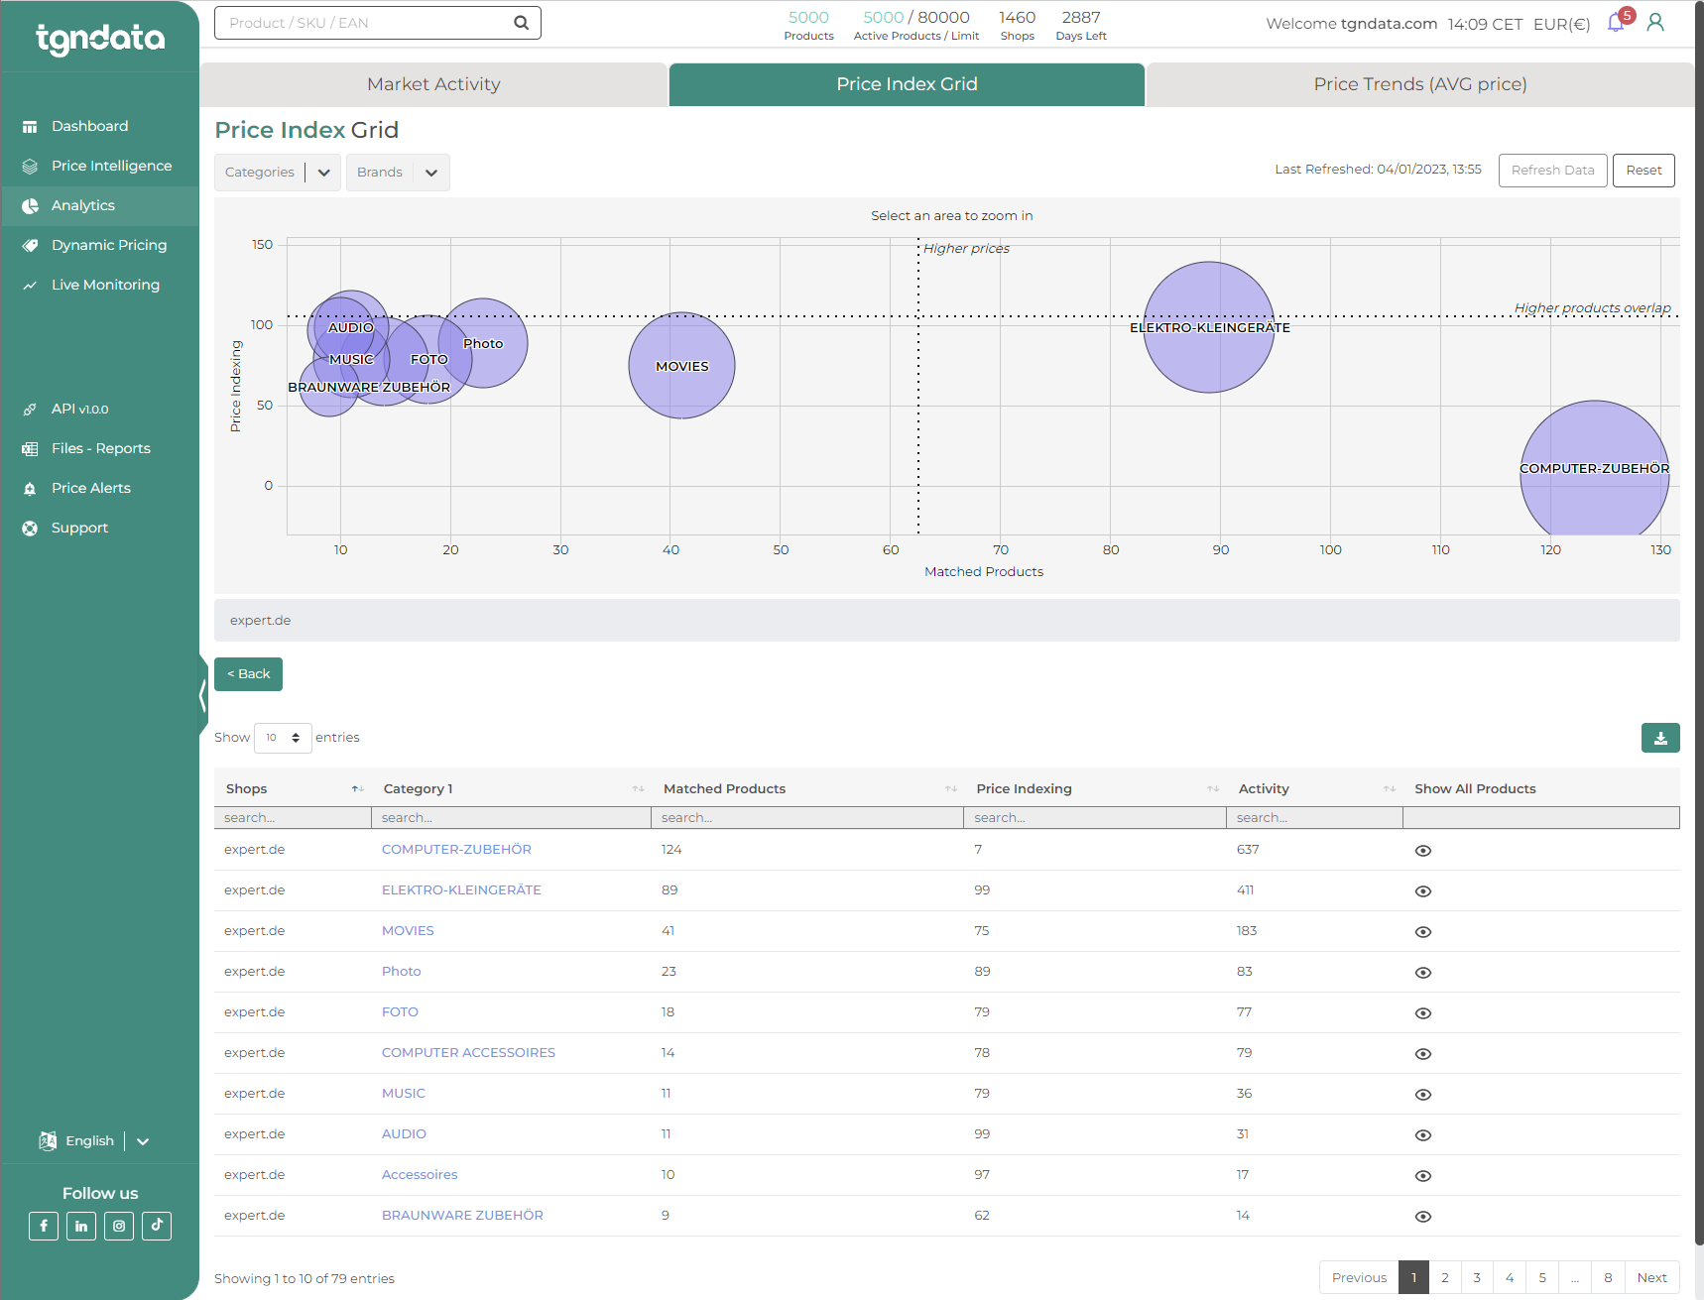The height and width of the screenshot is (1300, 1704).
Task: Click the Price Alerts bell icon
Action: [30, 489]
